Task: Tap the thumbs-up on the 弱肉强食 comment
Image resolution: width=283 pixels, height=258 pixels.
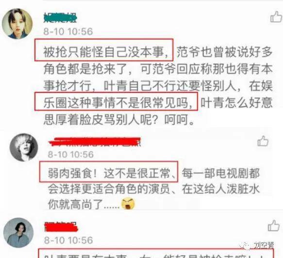Action: 263,141
